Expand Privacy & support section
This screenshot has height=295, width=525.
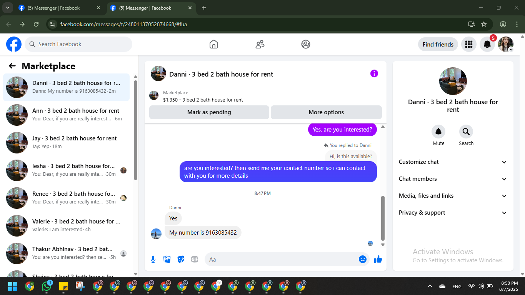click(x=453, y=213)
